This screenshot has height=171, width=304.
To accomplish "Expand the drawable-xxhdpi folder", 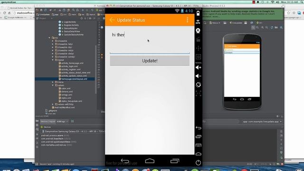I will point(53,57).
